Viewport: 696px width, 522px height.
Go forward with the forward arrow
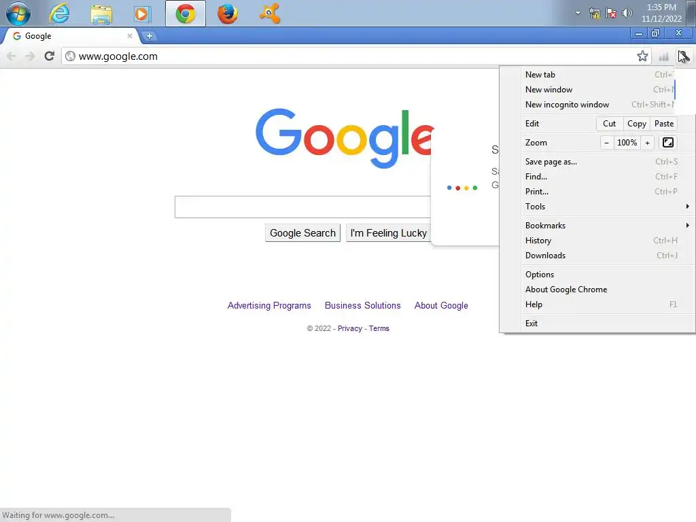[x=30, y=56]
